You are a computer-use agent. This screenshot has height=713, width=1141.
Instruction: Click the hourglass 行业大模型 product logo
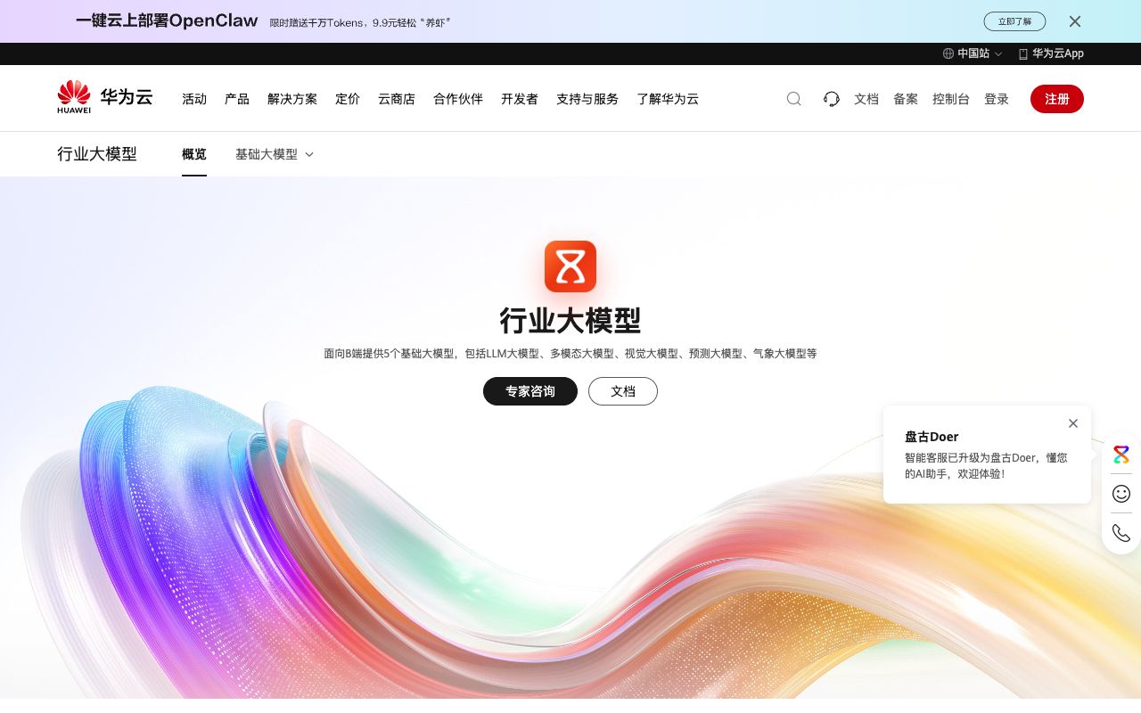[570, 266]
